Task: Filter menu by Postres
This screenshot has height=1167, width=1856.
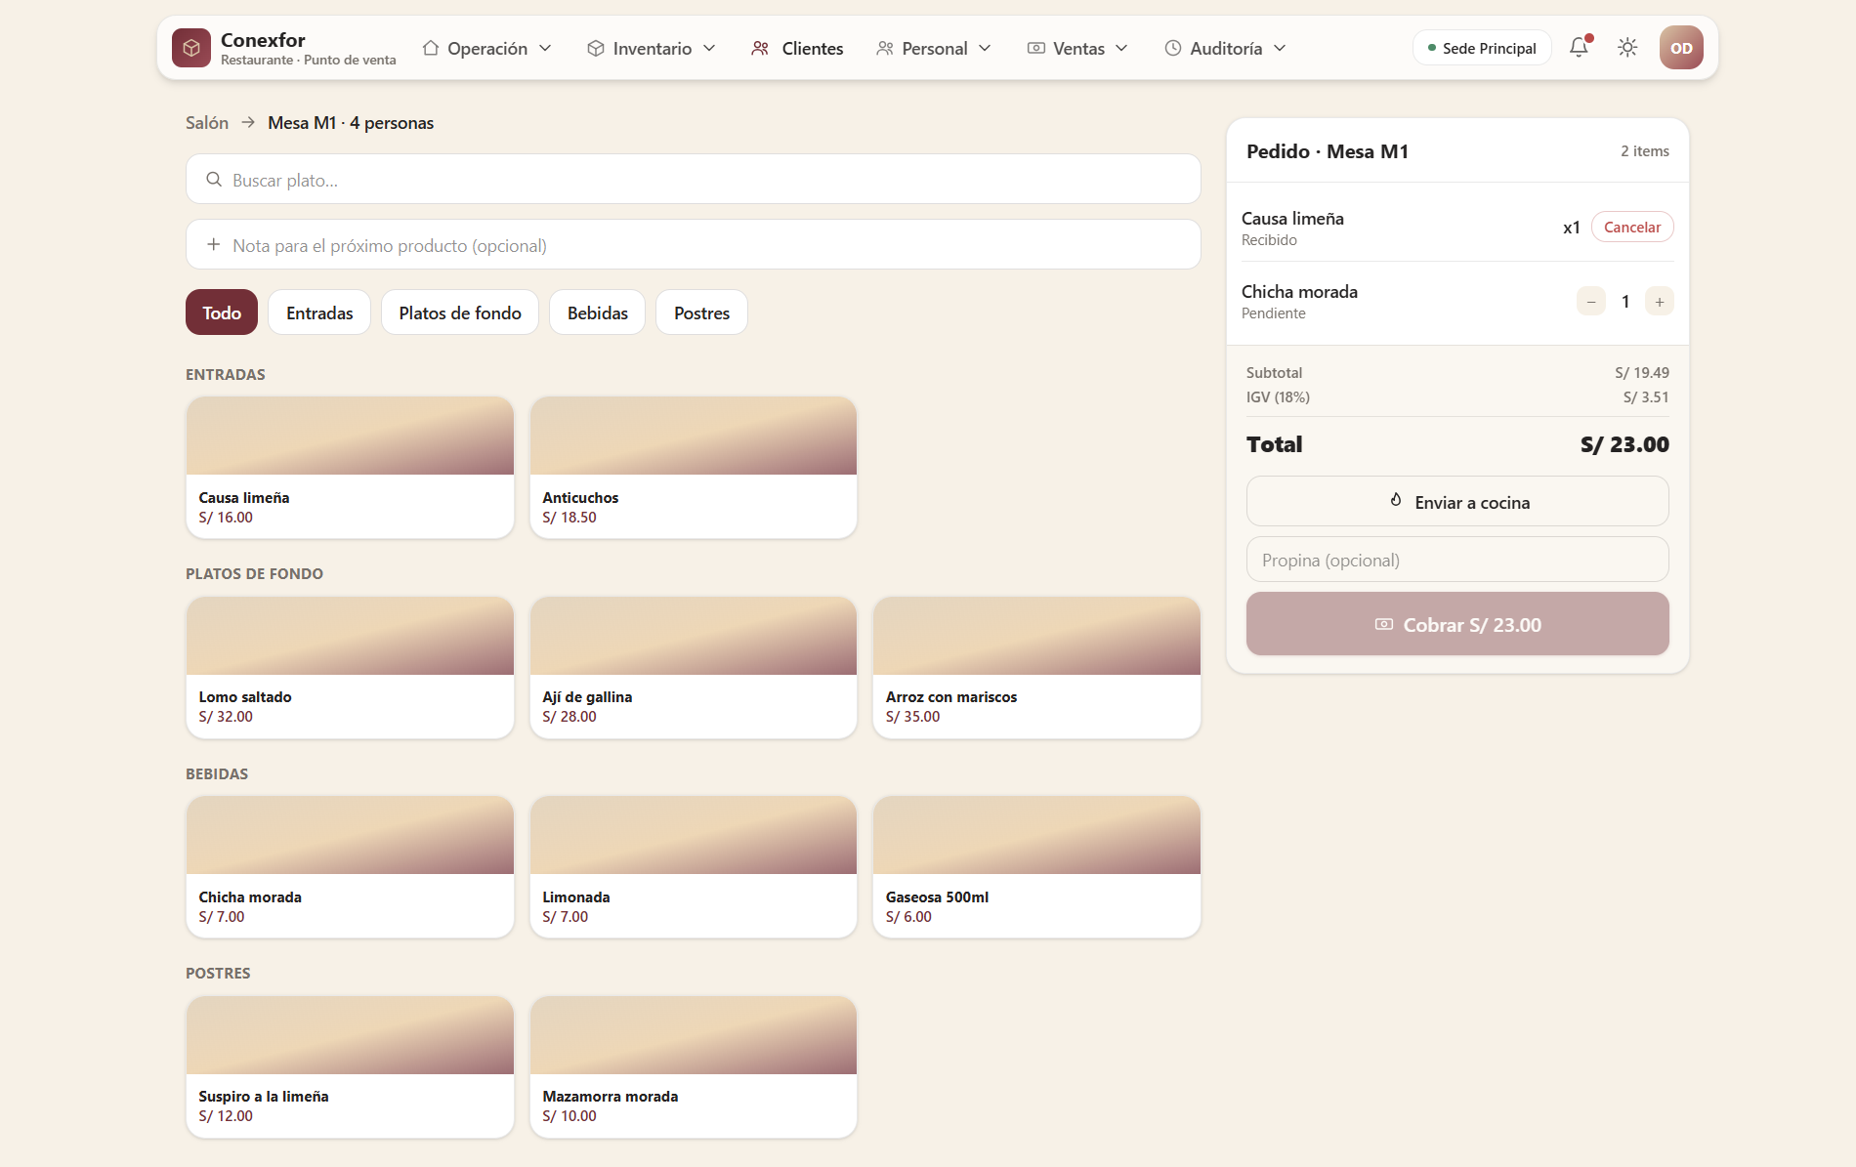Action: pos(701,313)
